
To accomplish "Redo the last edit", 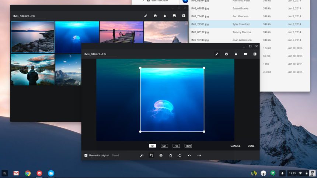I will tap(199, 155).
